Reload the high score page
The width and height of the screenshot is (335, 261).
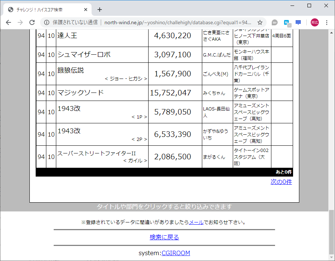point(32,22)
